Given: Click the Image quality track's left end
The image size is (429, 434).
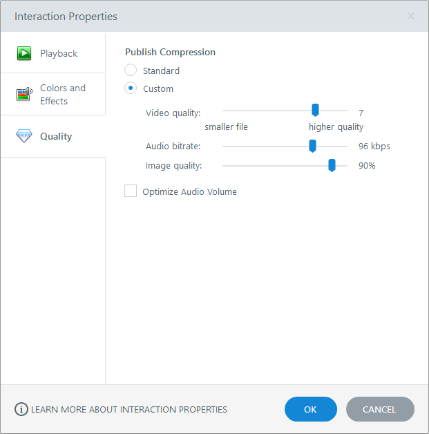Looking at the screenshot, I should pos(225,166).
